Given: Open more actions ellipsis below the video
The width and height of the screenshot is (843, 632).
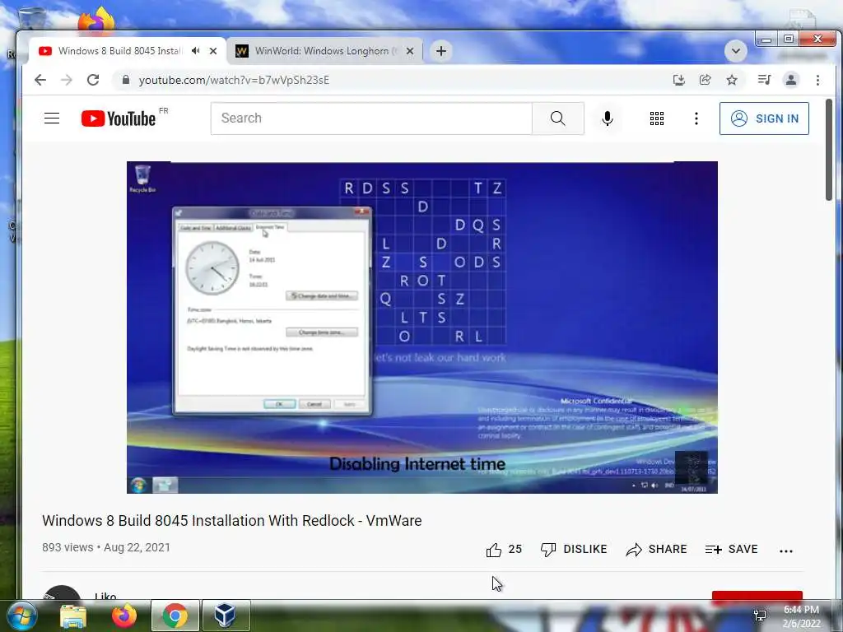Looking at the screenshot, I should 786,551.
